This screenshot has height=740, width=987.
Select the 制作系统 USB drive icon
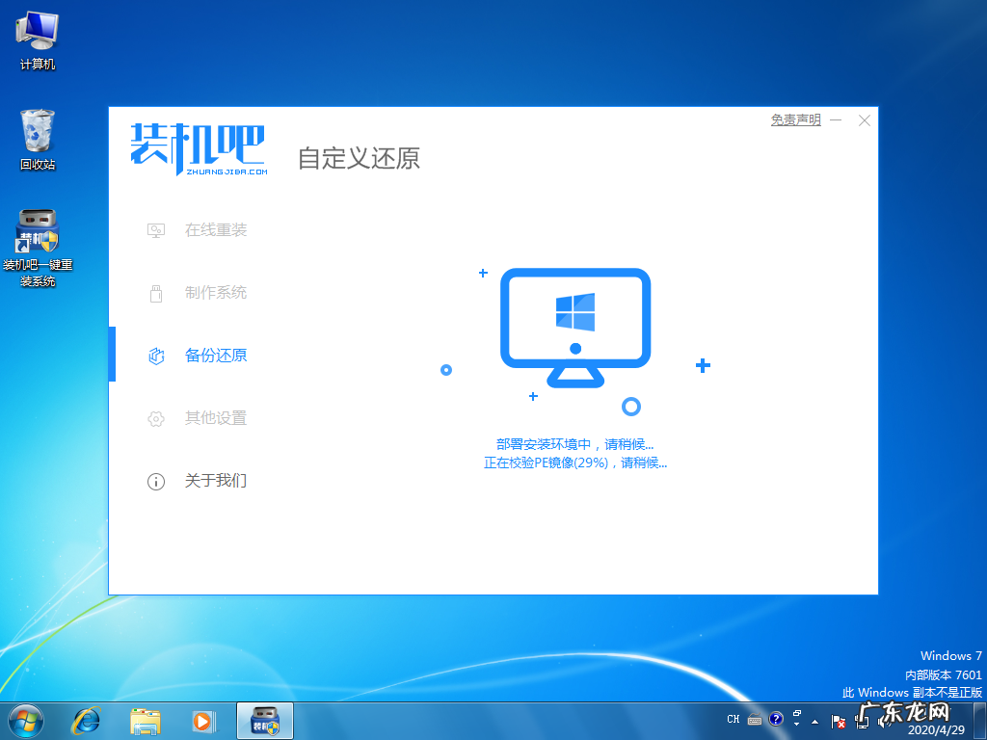156,293
